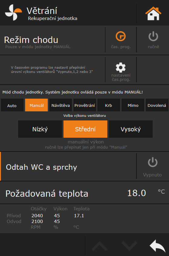The width and height of the screenshot is (169, 256).
Task: Switch to Návštěva mode
Action: (60, 105)
